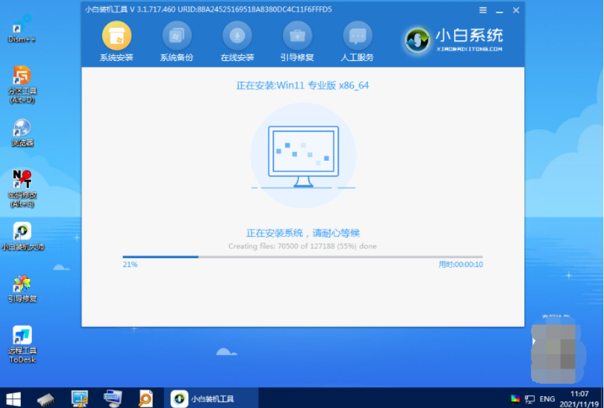Click the network tray icon
Screen dimensions: 604x408
(x=530, y=399)
